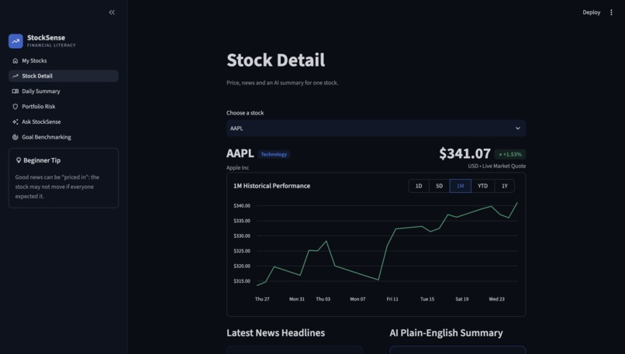This screenshot has height=354, width=625.
Task: Click the Technology sector badge
Action: 274,154
